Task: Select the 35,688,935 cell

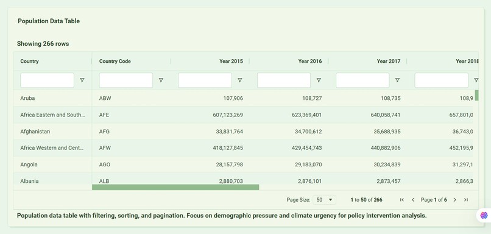Action: click(x=367, y=132)
